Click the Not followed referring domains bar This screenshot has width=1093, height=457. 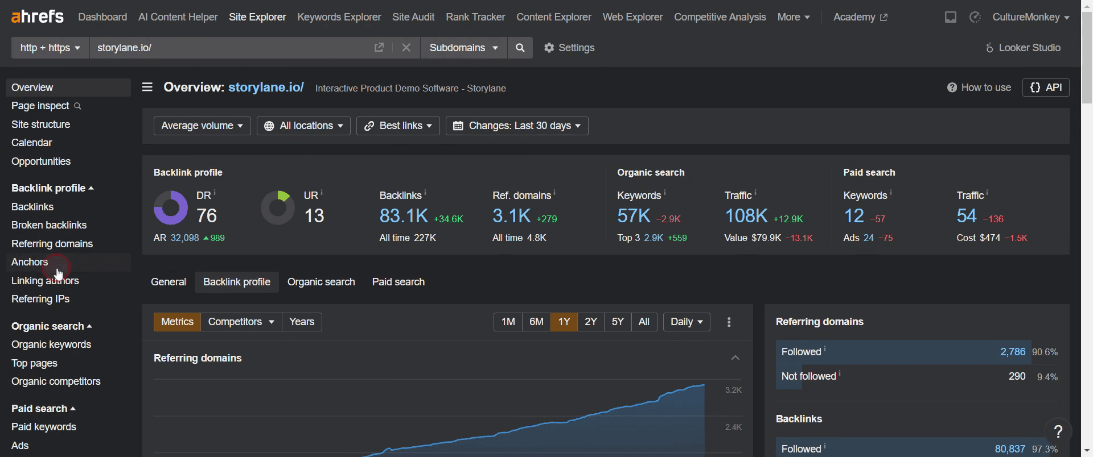tap(917, 376)
